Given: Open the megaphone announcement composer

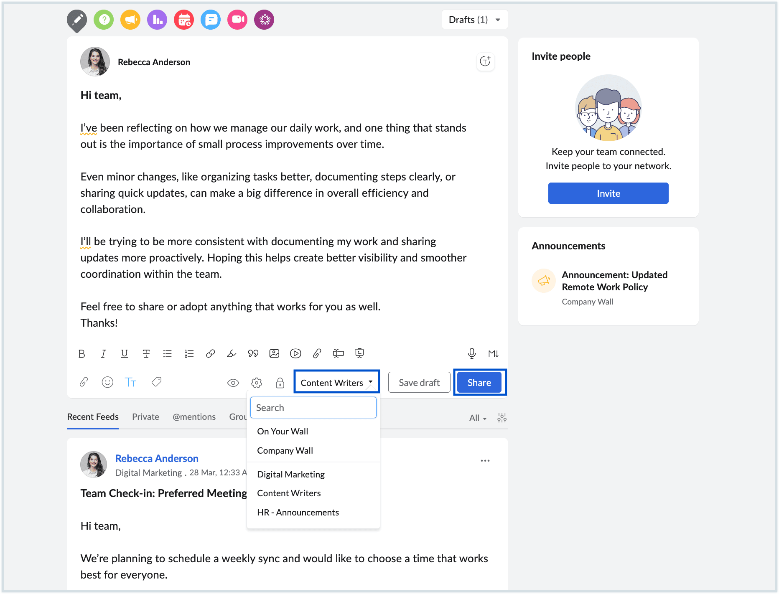Looking at the screenshot, I should pos(130,19).
